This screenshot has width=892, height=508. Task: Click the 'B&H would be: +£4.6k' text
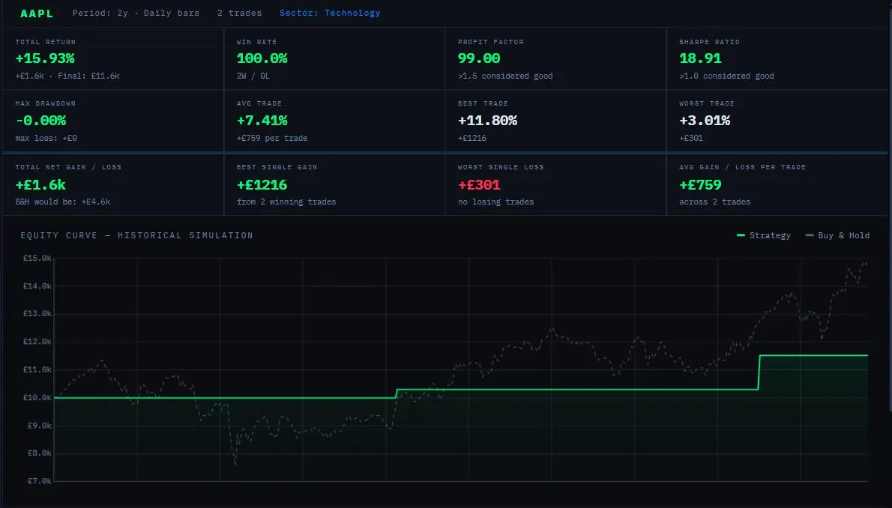click(x=63, y=202)
